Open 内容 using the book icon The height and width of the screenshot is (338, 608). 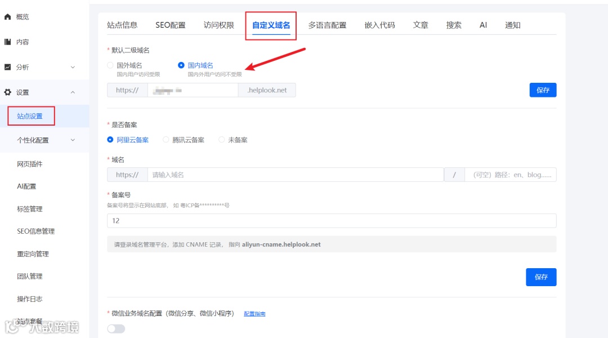[x=7, y=41]
